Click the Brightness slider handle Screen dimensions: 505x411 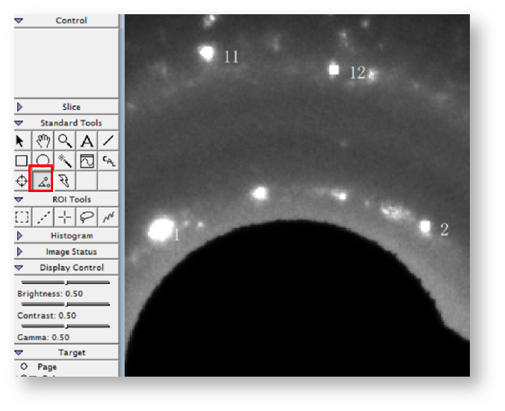(x=66, y=282)
